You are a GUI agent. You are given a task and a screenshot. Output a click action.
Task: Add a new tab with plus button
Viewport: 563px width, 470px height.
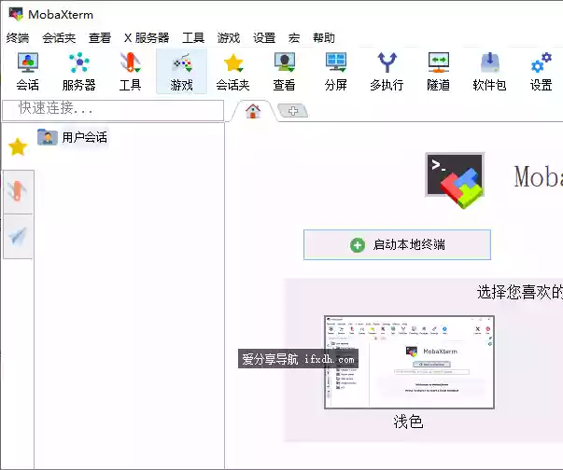293,111
